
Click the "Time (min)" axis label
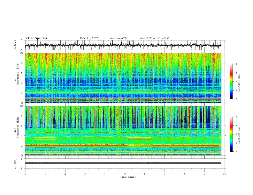pyautogui.click(x=128, y=177)
